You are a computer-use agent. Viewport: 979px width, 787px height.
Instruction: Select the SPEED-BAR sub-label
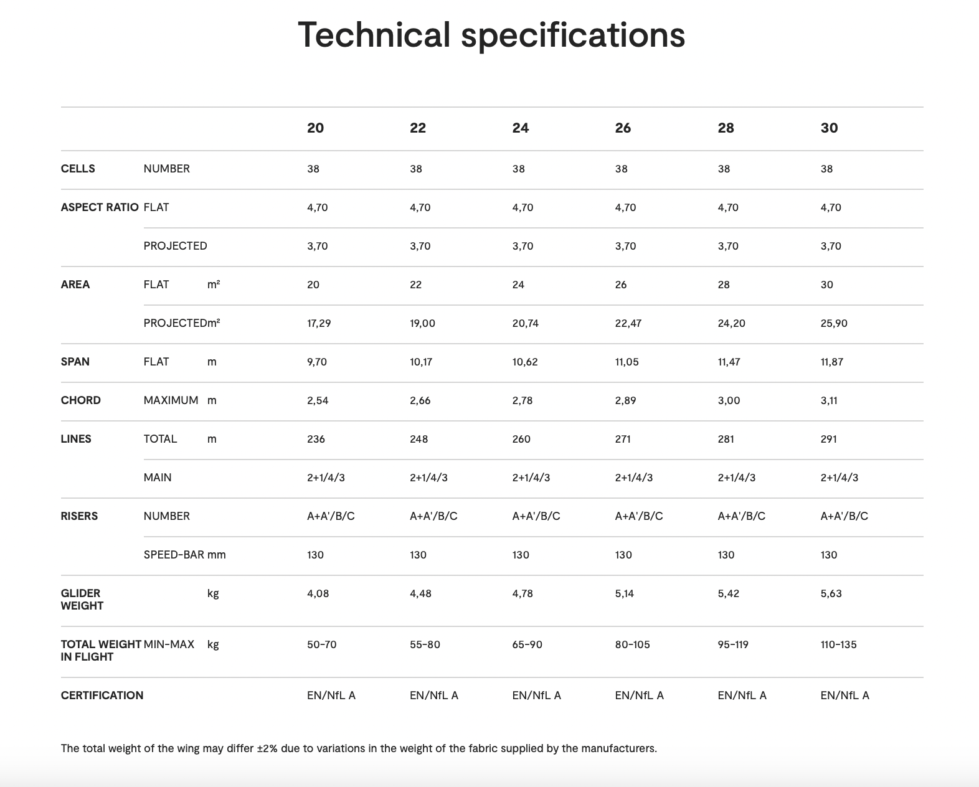point(174,555)
